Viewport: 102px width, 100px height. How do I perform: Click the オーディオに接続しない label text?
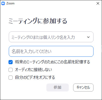pyautogui.click(x=33, y=70)
